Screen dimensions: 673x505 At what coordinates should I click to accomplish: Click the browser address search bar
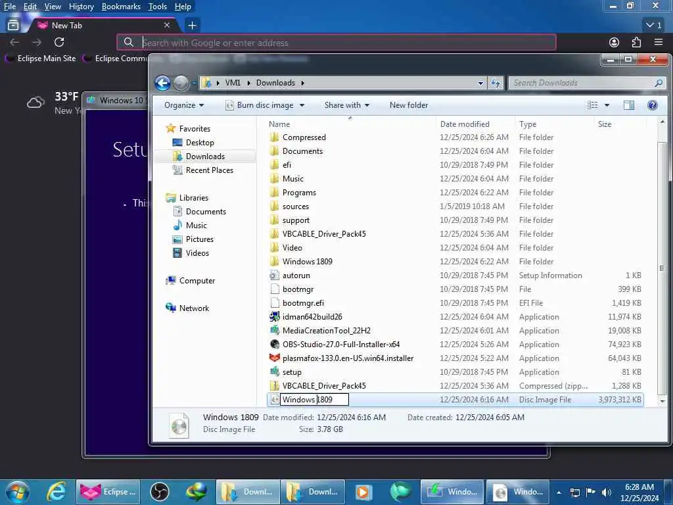pos(336,43)
